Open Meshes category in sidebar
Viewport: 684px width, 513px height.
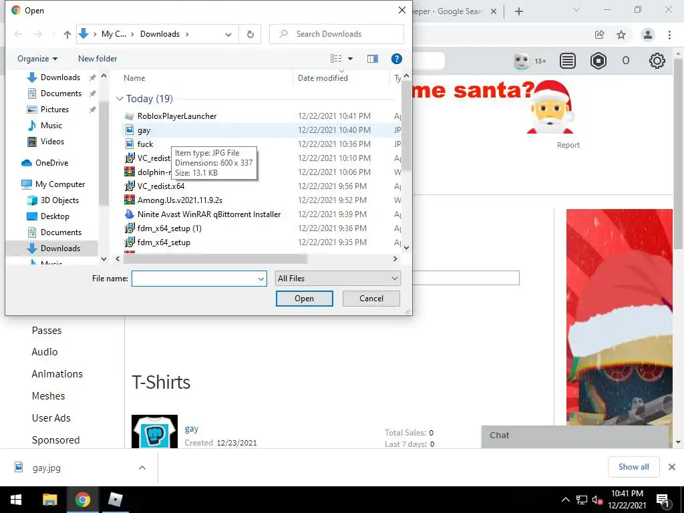tap(48, 396)
